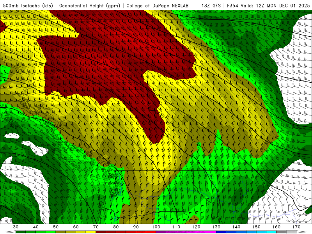Select the bright red swatch just below 100 kts

(151, 232)
